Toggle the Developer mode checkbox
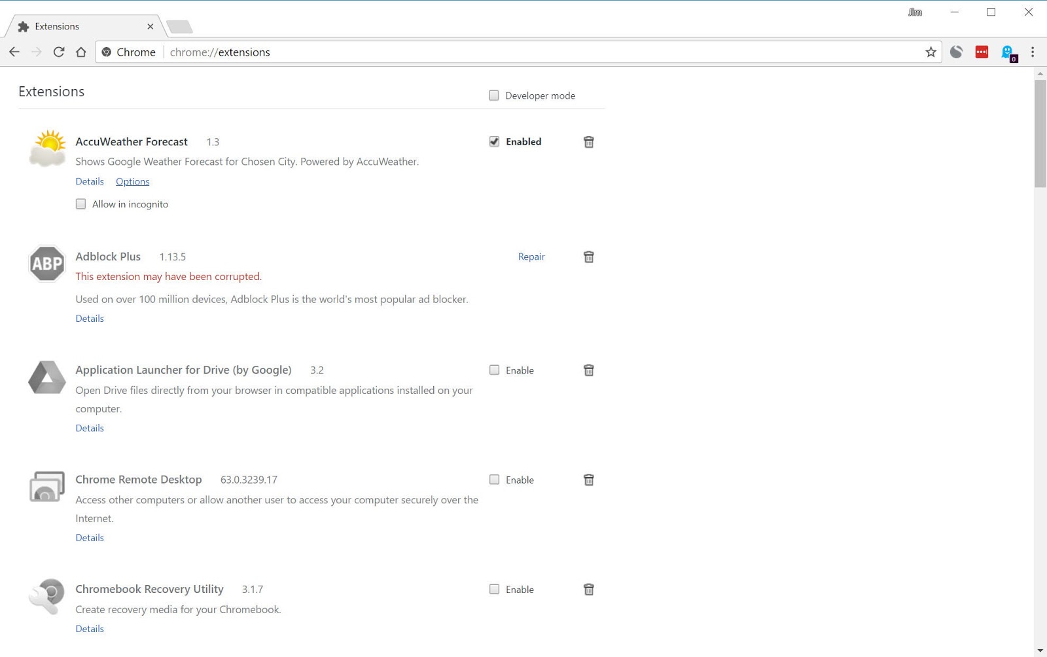 point(494,96)
